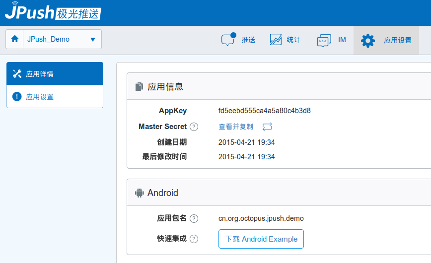The image size is (431, 263).
Task: Click the AppKey label
Action: 173,111
